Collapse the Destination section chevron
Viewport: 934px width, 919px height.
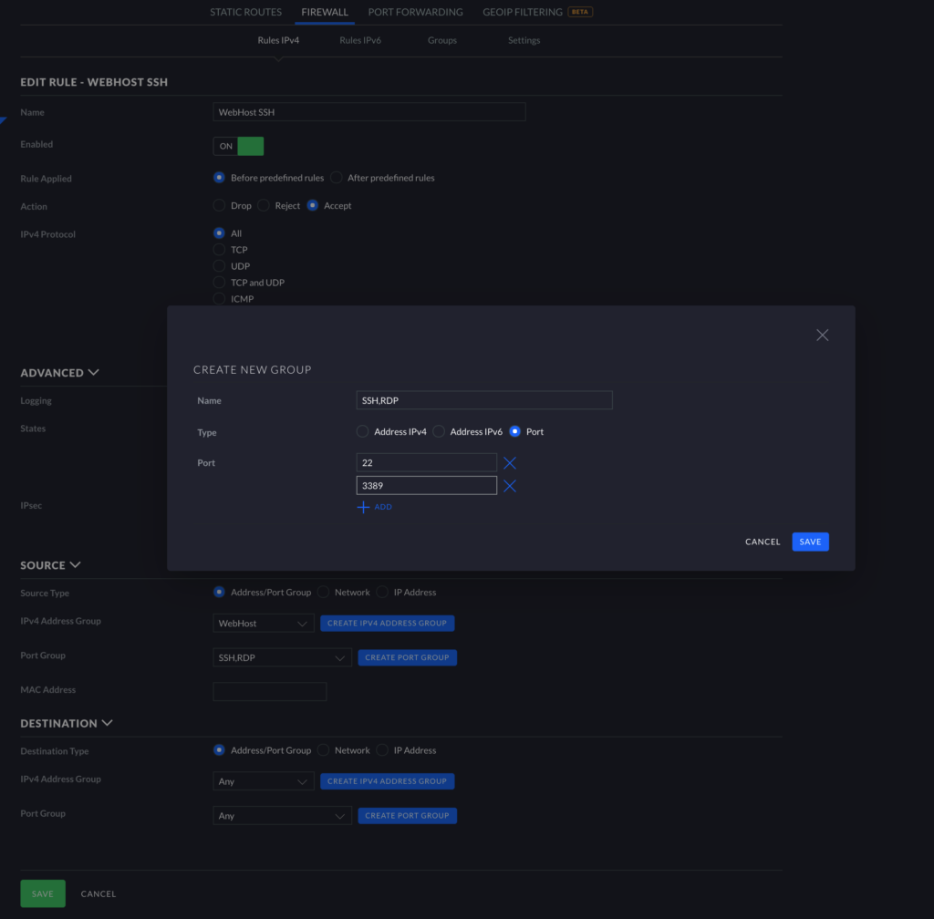(108, 723)
